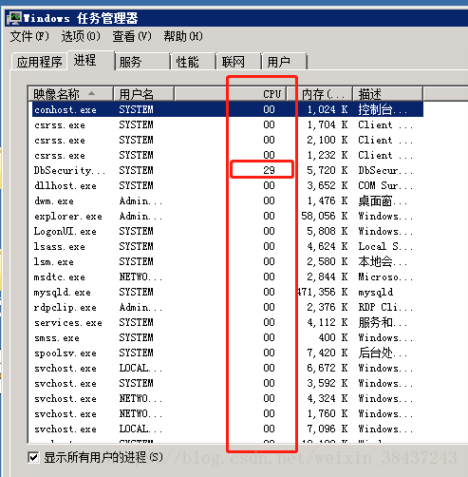Screen dimensions: 468x477
Task: Click CPU value 29 of DbSecurity
Action: pyautogui.click(x=269, y=170)
